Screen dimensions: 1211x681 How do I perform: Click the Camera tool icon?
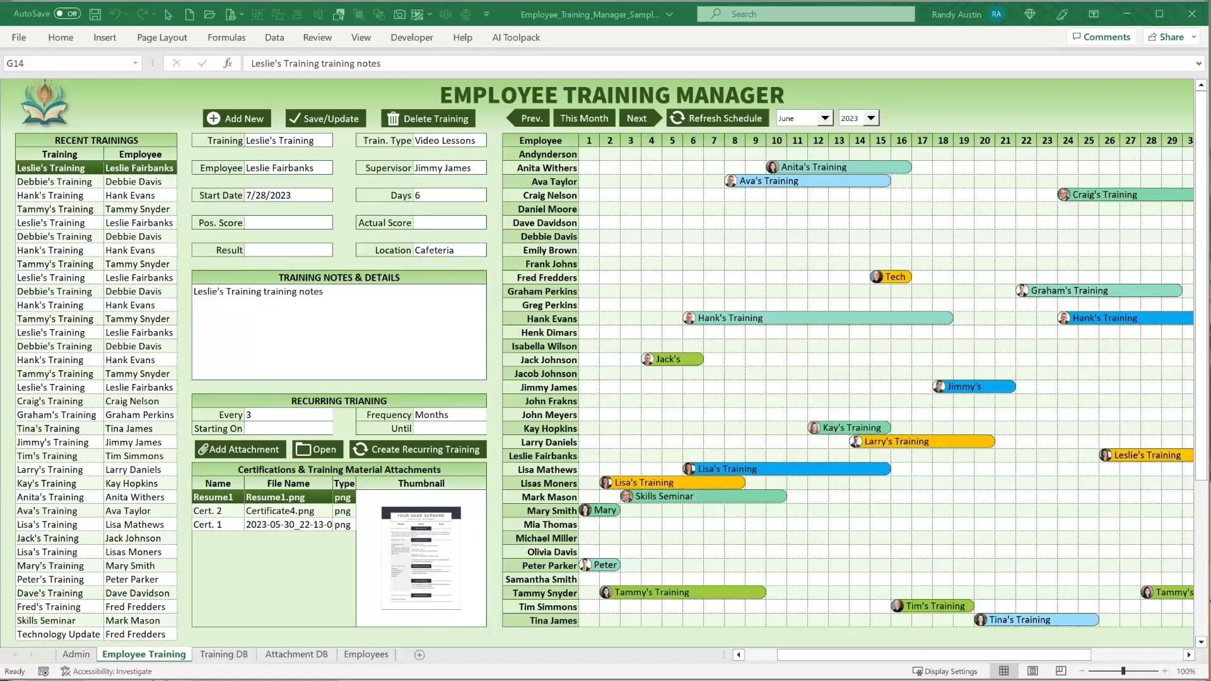(x=399, y=14)
